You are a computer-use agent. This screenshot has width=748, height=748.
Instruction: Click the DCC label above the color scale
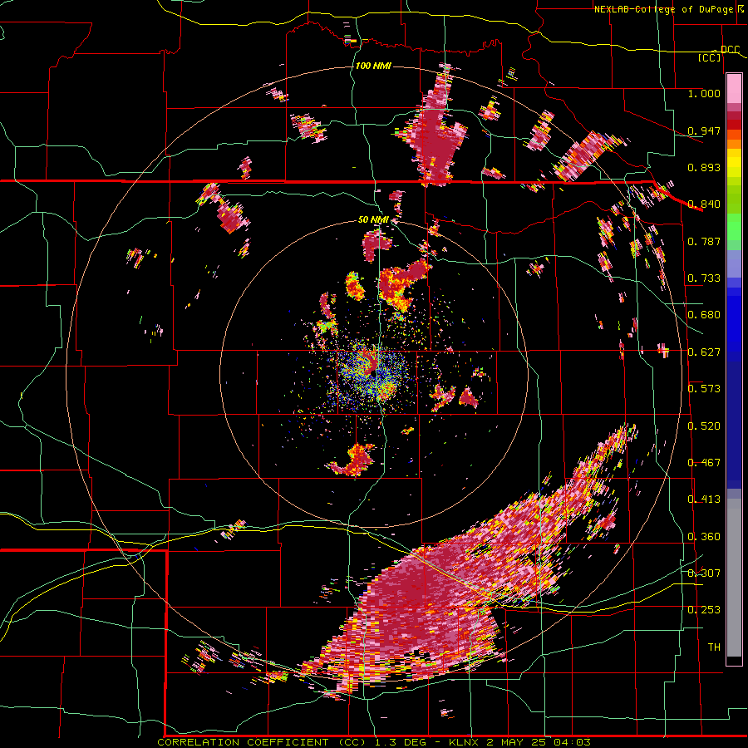tap(730, 49)
